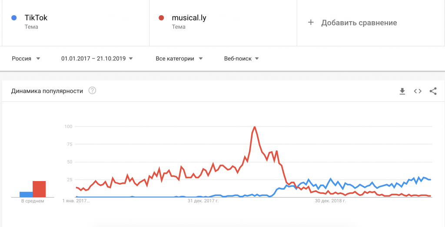Expand the date range 01.01.2017 – 21.10.2019 dropdown
445x227 pixels.
point(97,58)
